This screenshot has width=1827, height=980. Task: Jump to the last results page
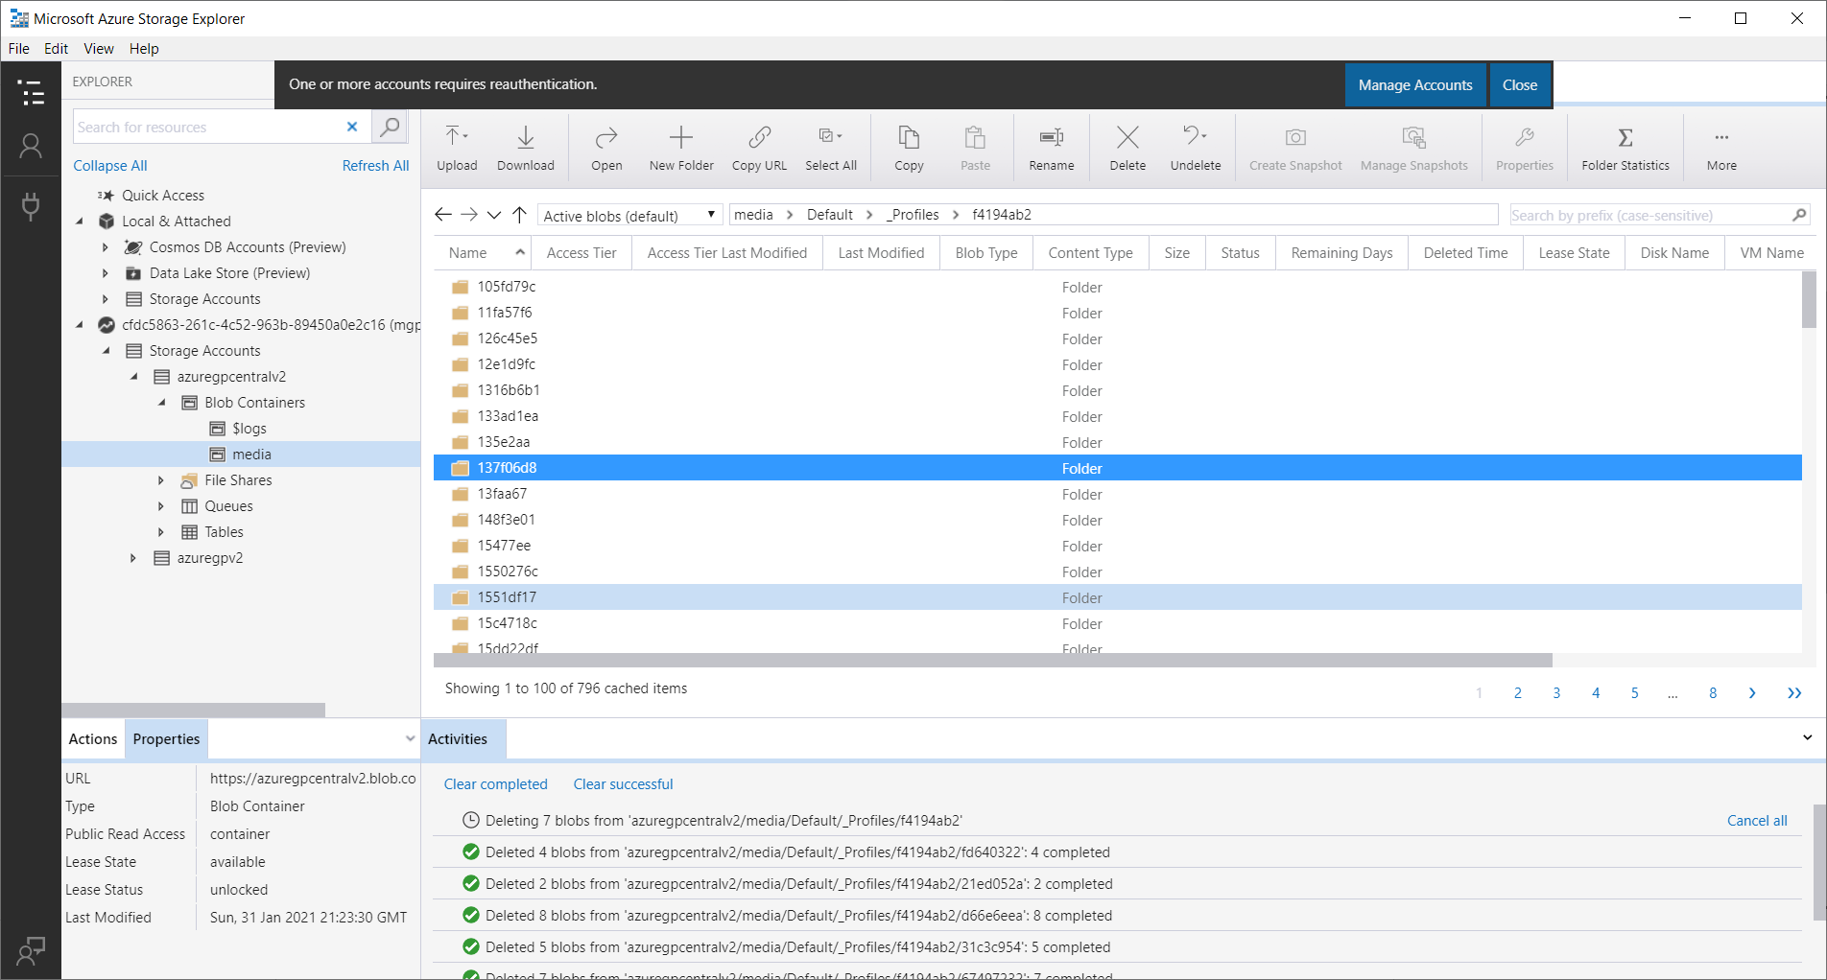(x=1794, y=692)
